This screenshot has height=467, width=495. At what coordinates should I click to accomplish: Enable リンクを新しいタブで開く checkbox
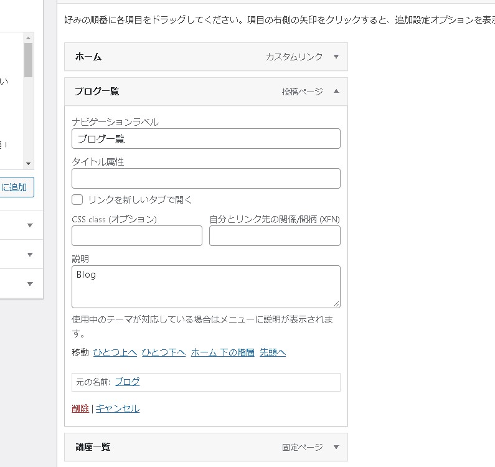point(78,200)
